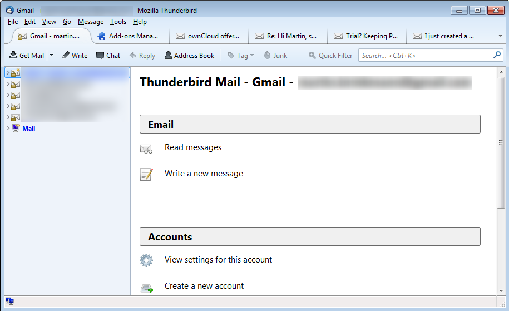This screenshot has width=509, height=311.
Task: Click the Accounts section header
Action: [310, 236]
